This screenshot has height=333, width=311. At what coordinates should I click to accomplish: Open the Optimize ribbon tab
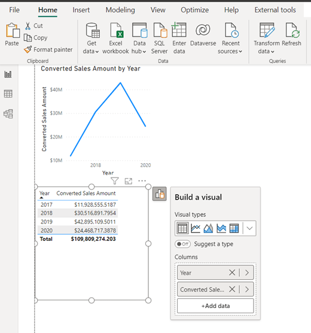194,10
